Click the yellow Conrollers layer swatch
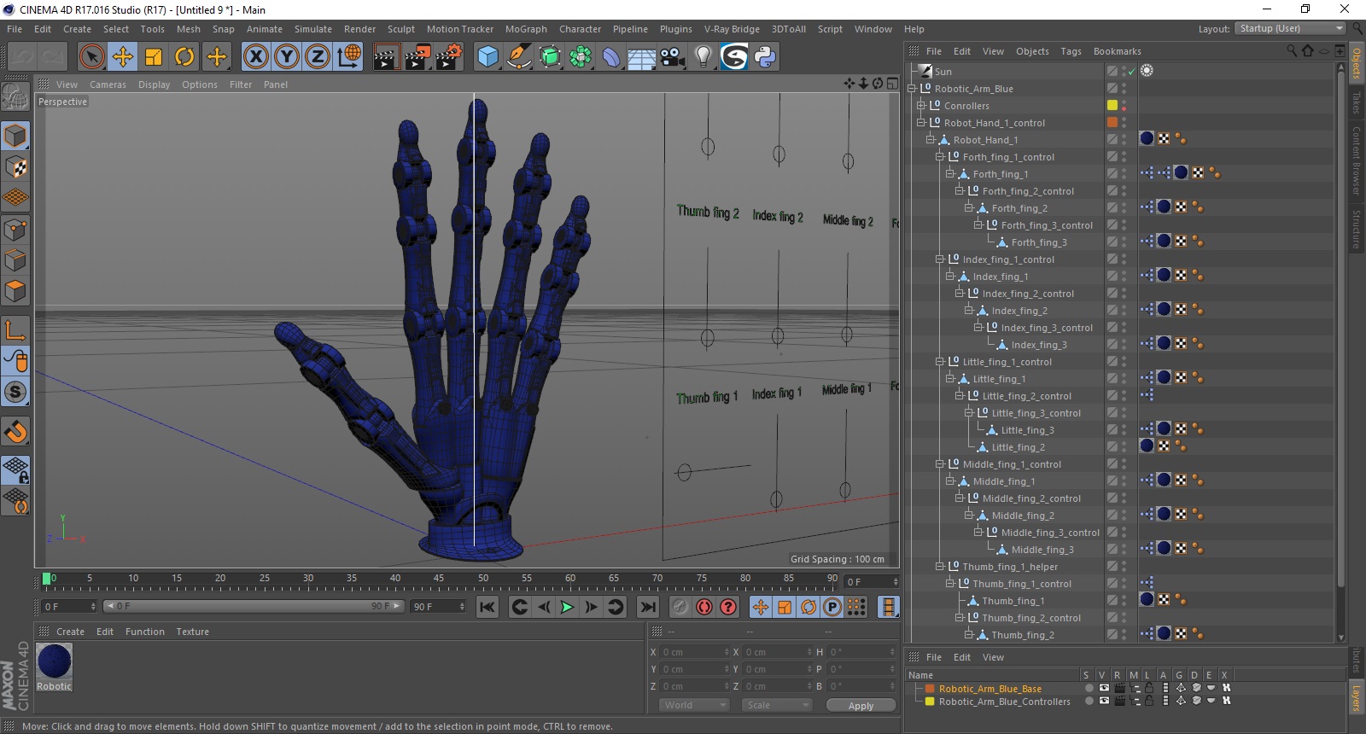The image size is (1366, 734). pos(1112,106)
